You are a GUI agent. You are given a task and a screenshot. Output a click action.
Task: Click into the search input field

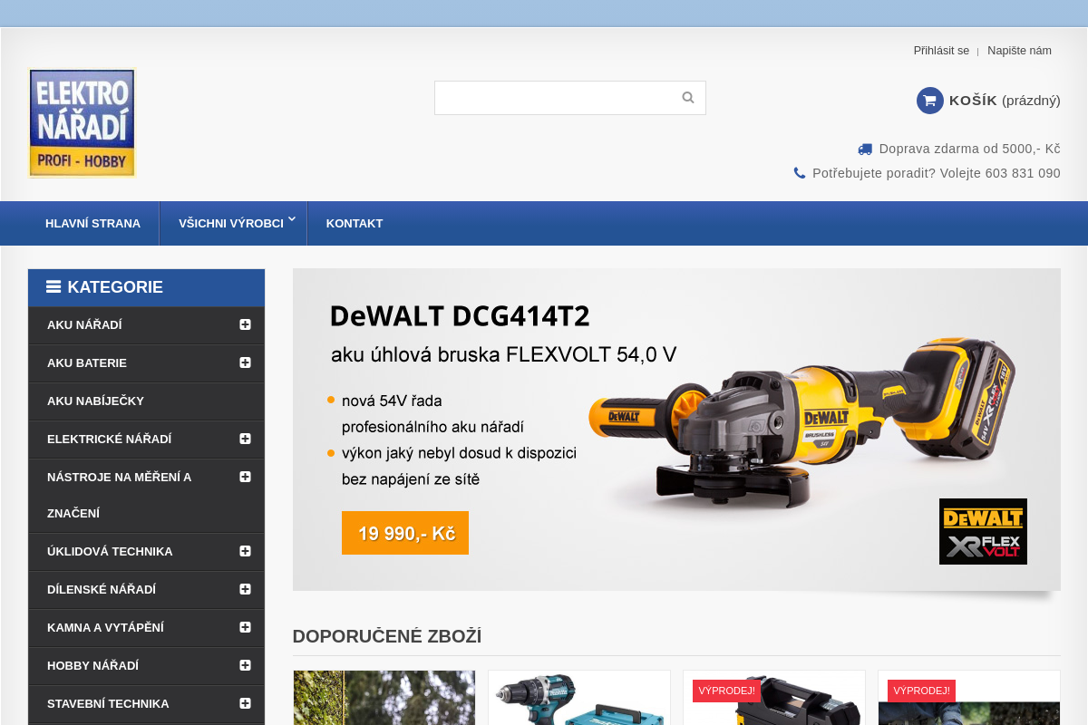553,98
